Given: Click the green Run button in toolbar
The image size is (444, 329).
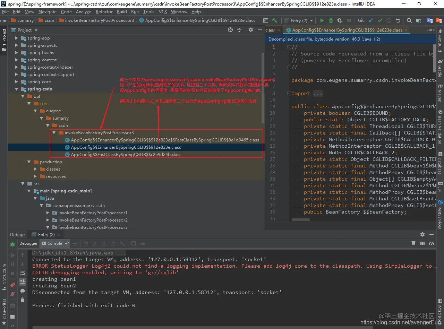Looking at the screenshot, I should [322, 20].
